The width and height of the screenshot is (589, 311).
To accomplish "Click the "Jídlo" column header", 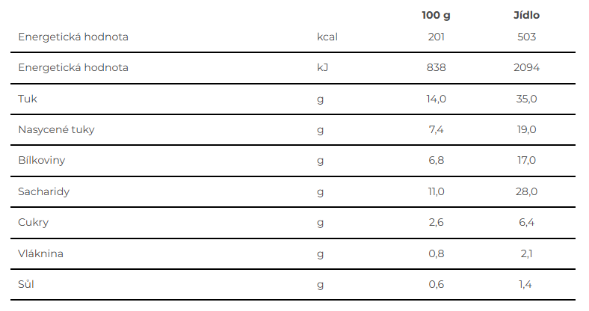I will point(526,15).
